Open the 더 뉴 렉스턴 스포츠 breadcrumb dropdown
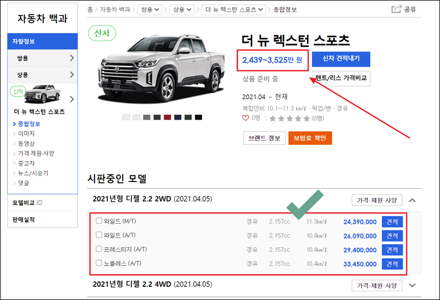The height and width of the screenshot is (300, 440). click(x=234, y=10)
